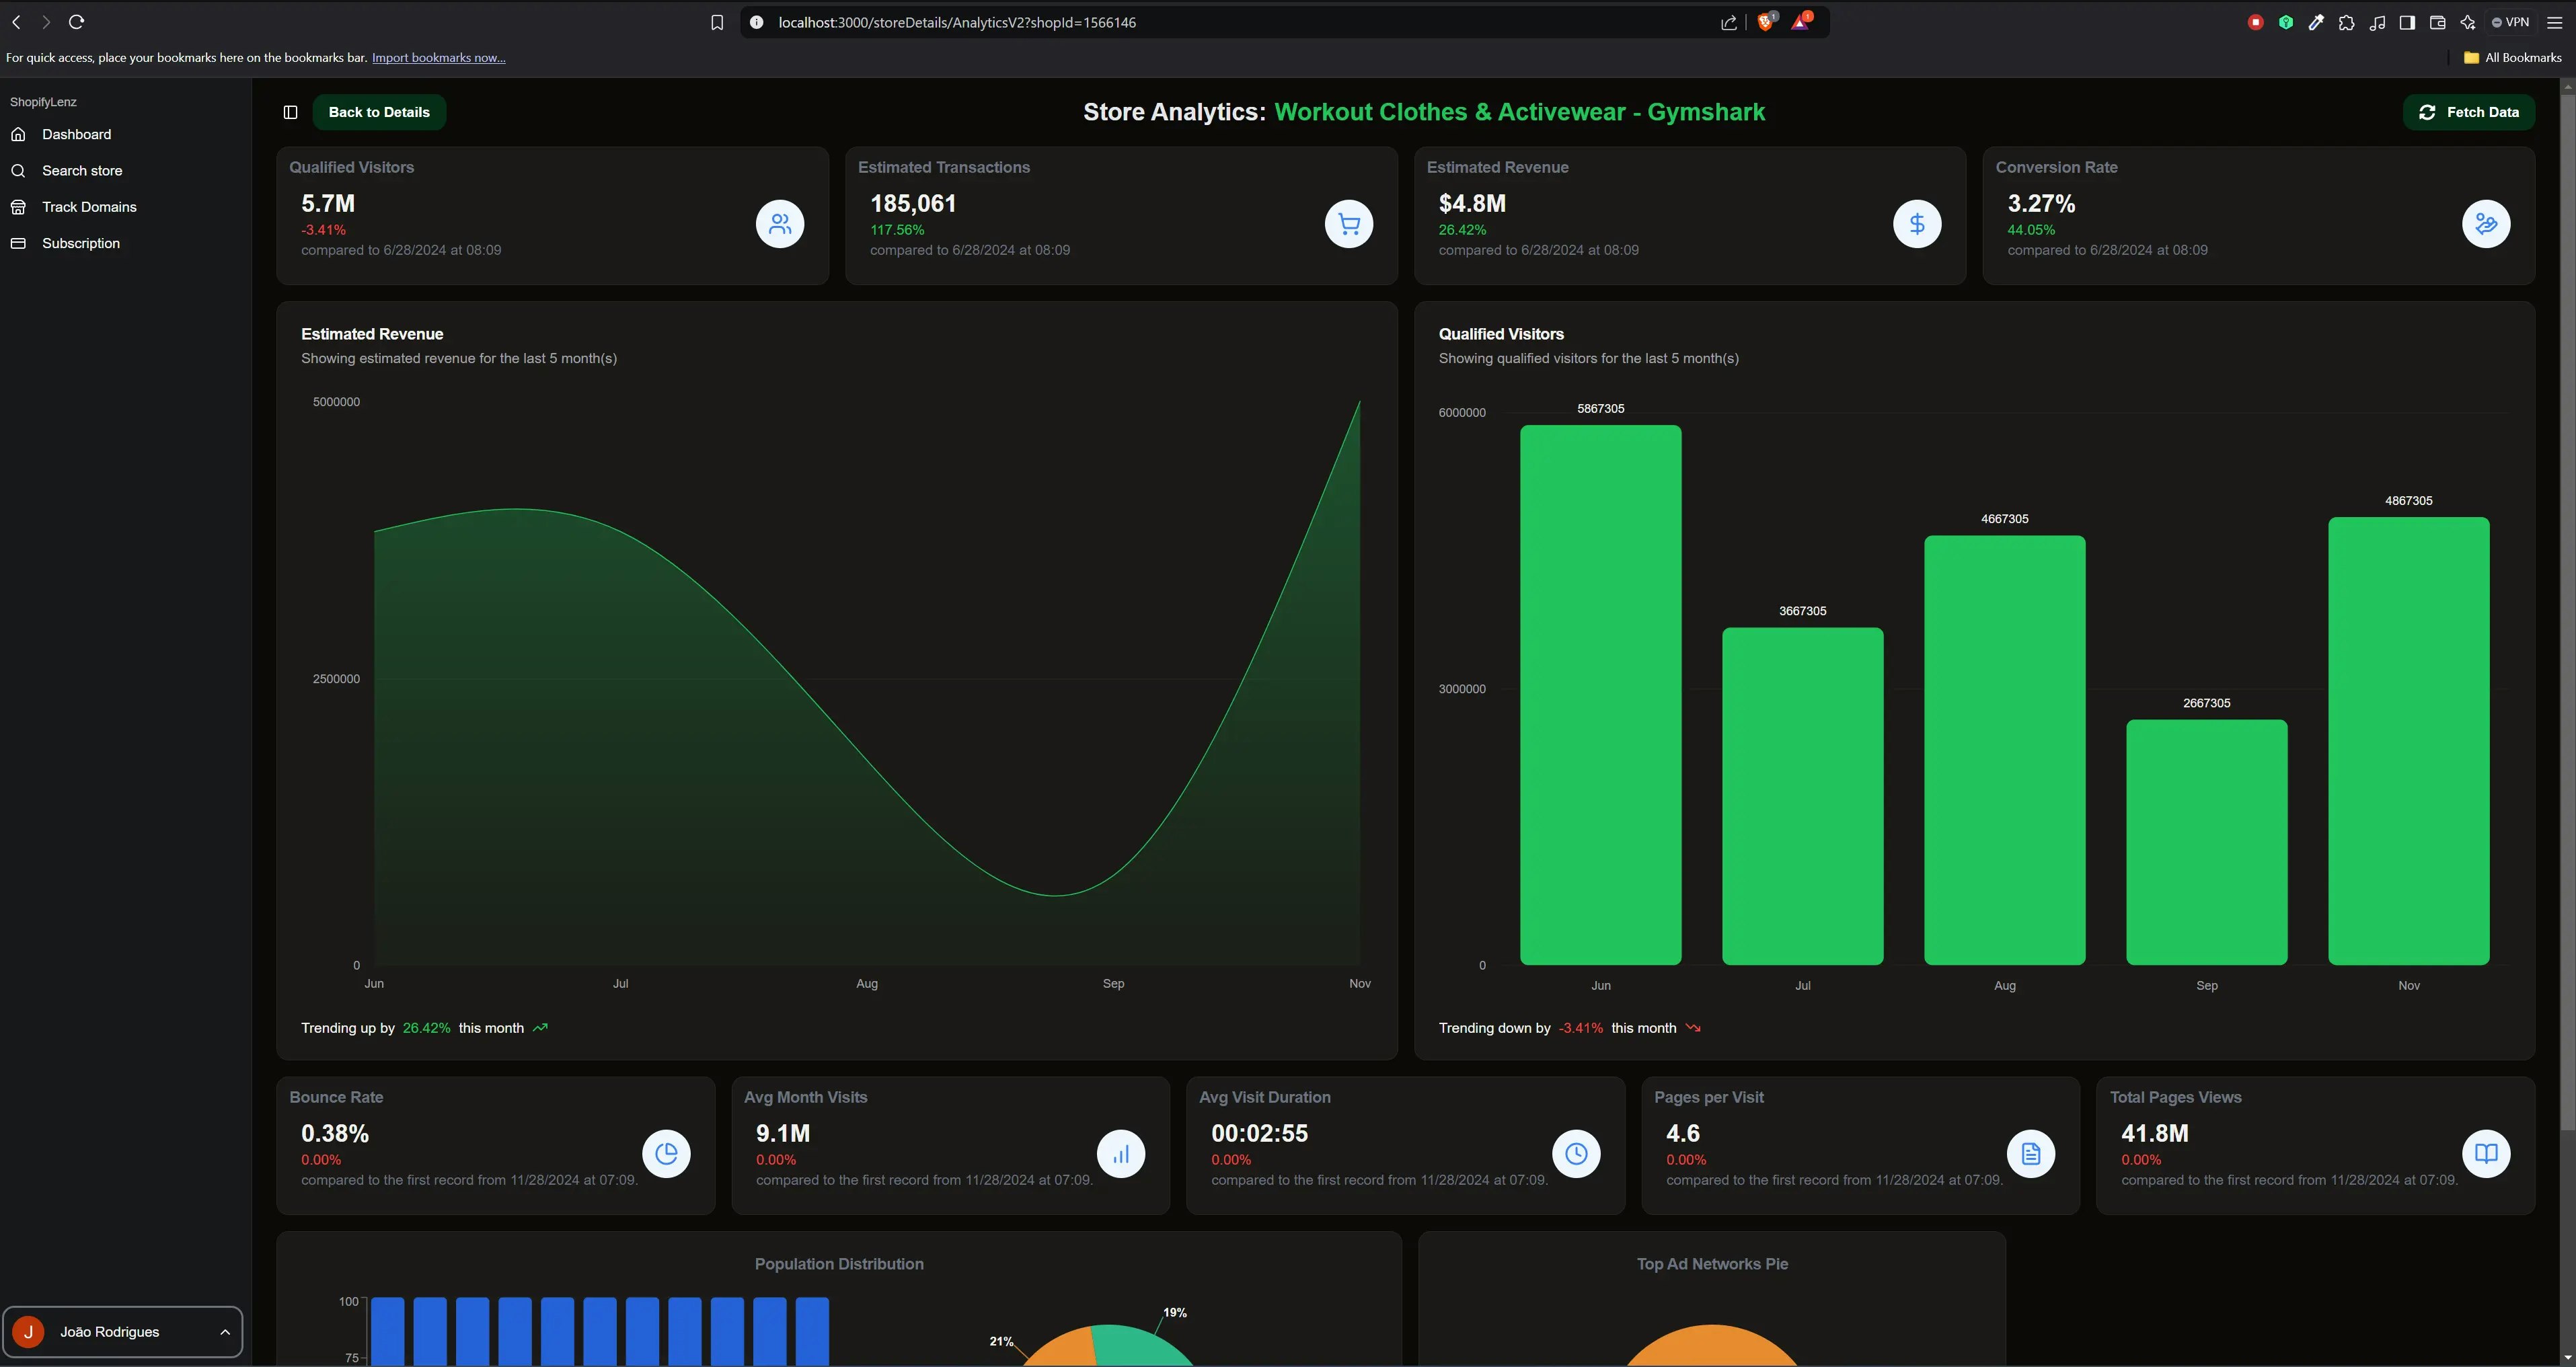Click the Import bookmarks now link

click(438, 57)
